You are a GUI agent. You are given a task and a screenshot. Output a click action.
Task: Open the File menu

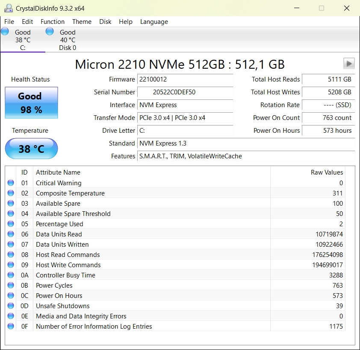pyautogui.click(x=9, y=22)
